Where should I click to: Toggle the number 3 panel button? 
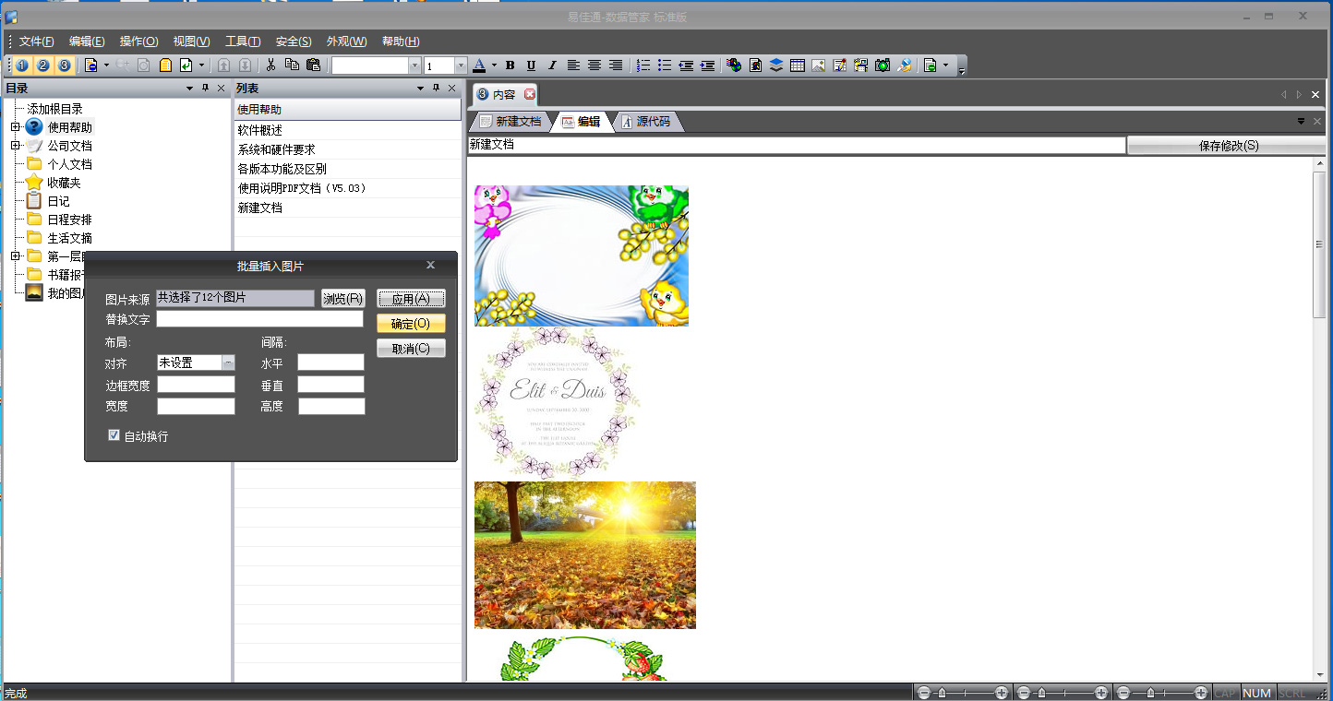pos(64,65)
